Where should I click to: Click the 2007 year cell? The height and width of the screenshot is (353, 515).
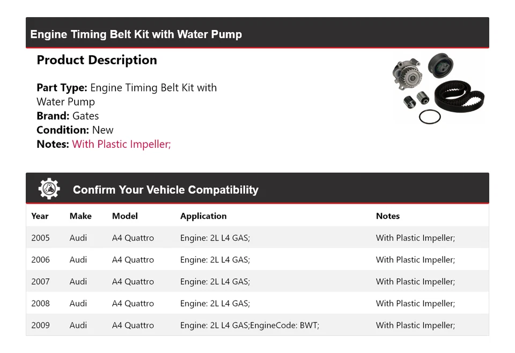pos(40,282)
